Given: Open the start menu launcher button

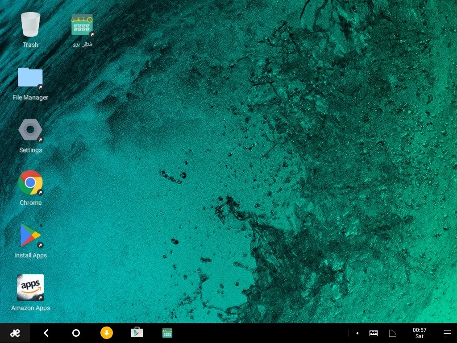Looking at the screenshot, I should [15, 333].
